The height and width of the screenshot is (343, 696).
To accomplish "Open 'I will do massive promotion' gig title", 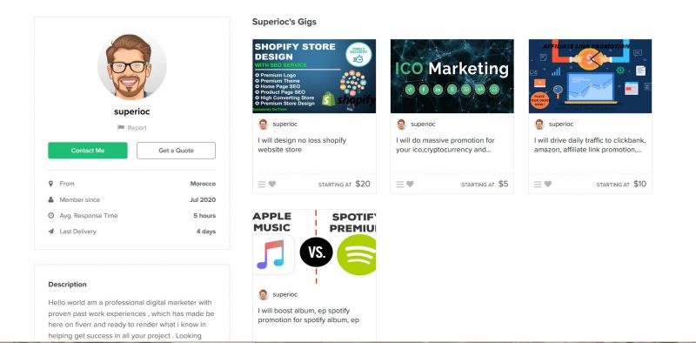I will click(445, 145).
